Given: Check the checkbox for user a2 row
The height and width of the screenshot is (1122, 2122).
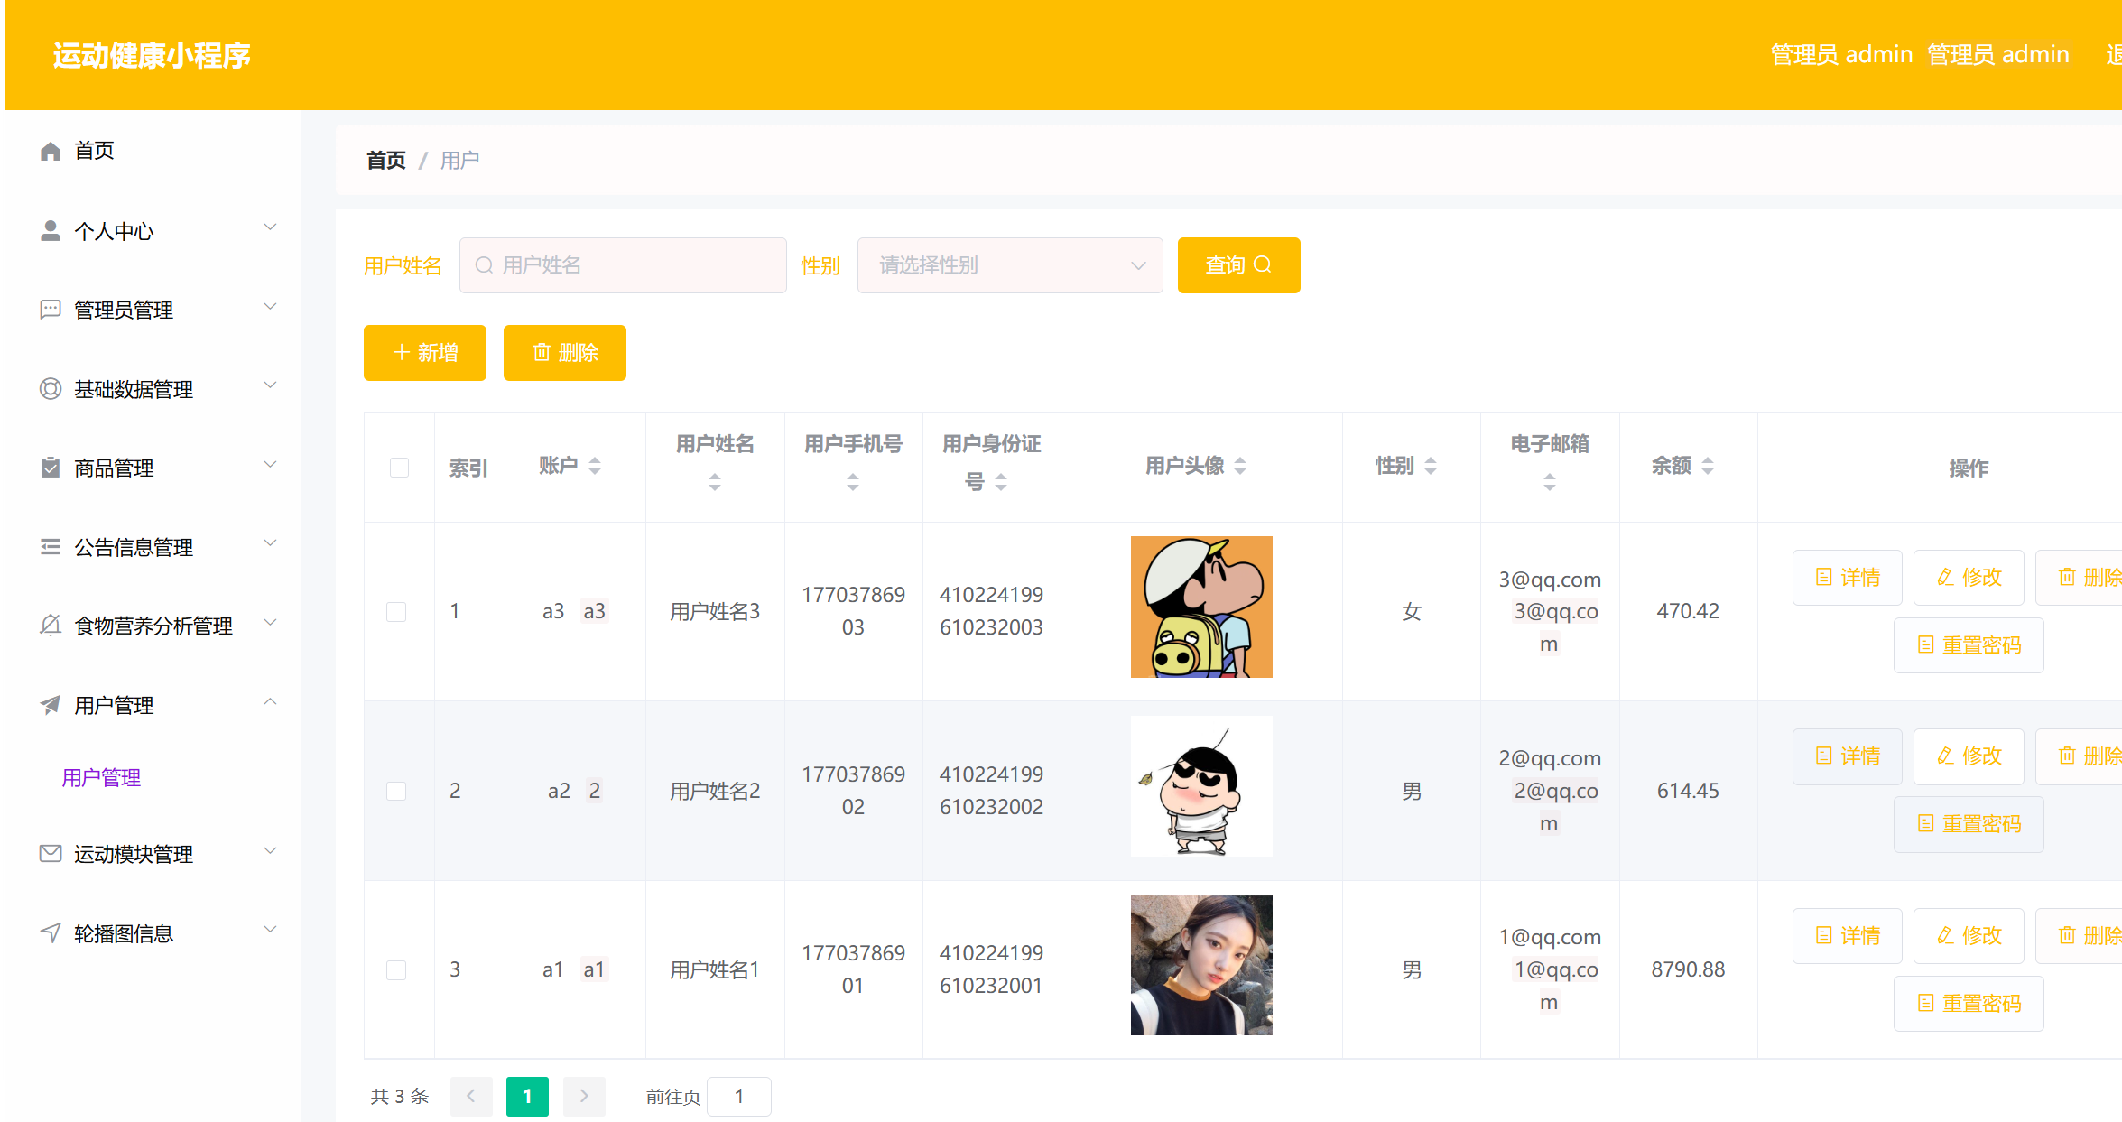Looking at the screenshot, I should pos(396,790).
